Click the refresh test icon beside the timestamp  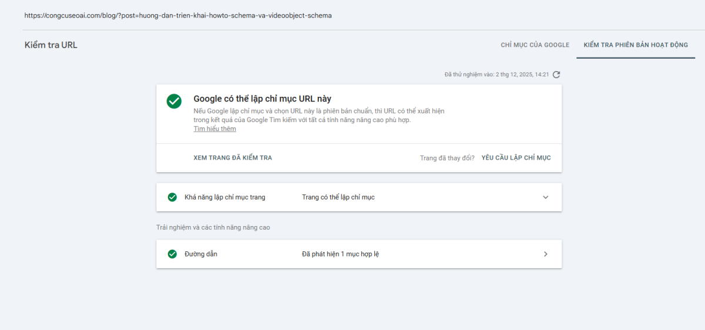coord(556,75)
